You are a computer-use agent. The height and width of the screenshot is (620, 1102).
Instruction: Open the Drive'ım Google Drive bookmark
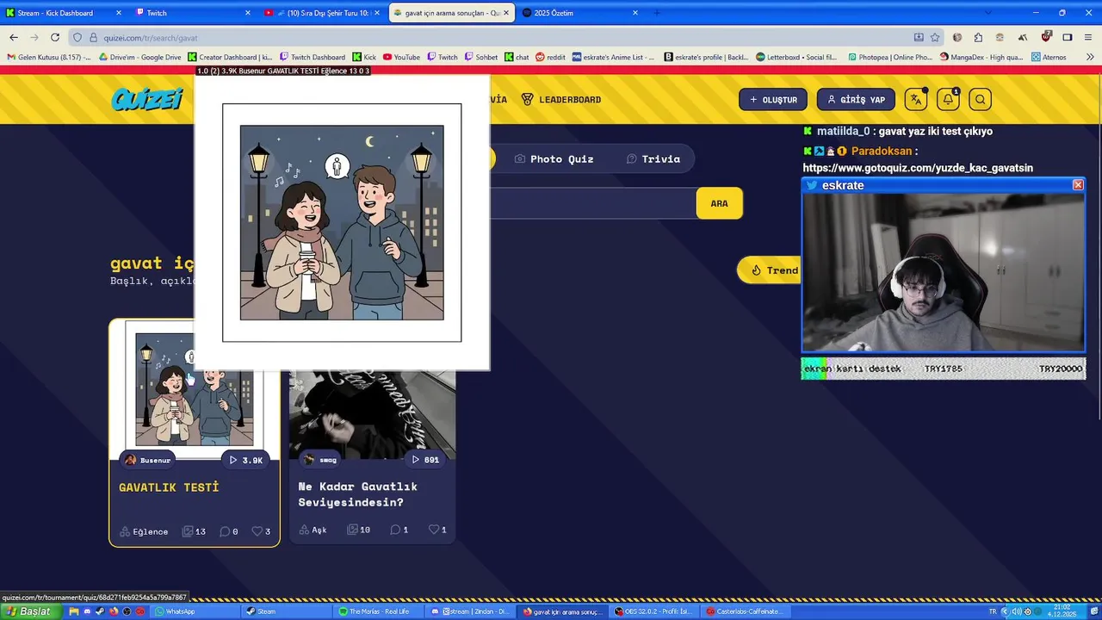coord(139,57)
